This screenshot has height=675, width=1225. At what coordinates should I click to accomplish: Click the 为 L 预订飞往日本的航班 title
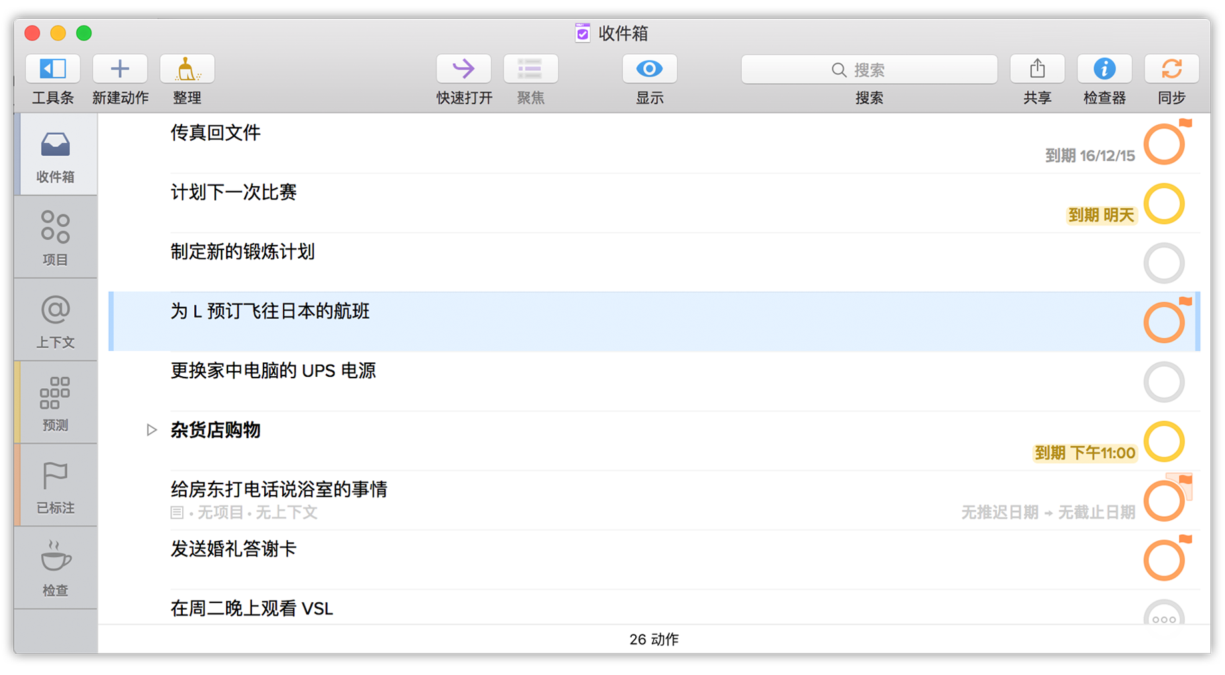[x=270, y=311]
